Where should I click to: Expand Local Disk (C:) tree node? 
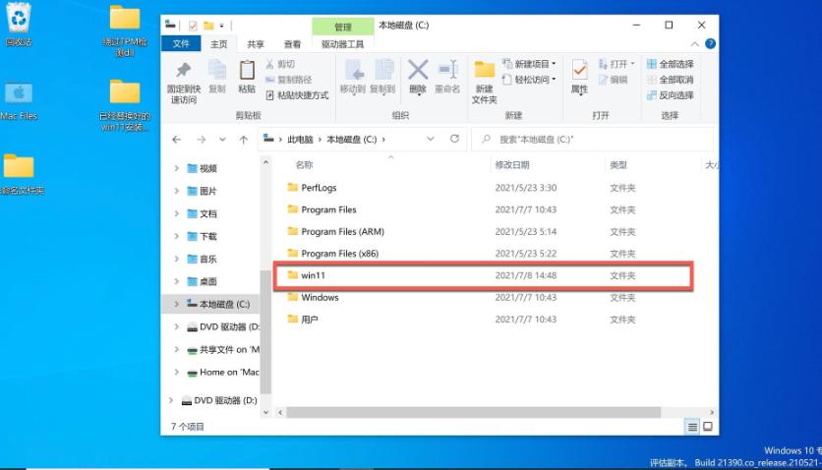[176, 304]
